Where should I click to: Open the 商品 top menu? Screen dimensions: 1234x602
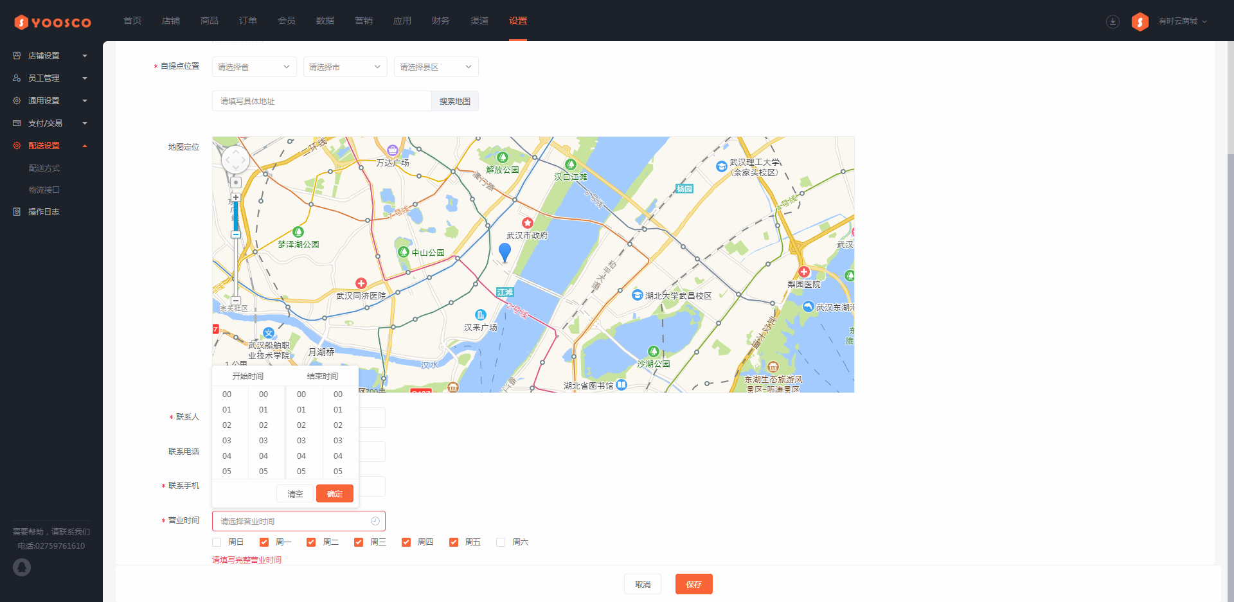point(210,21)
